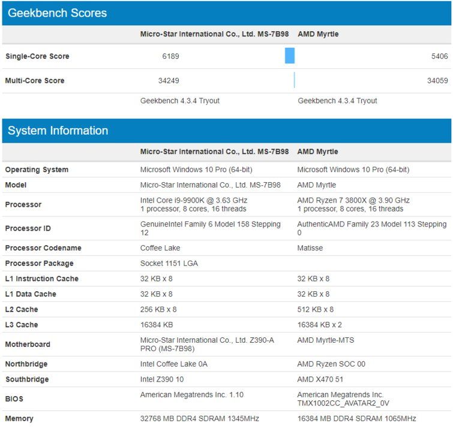This screenshot has height=429, width=453.
Task: Select the 6189 single-core score value
Action: 170,56
